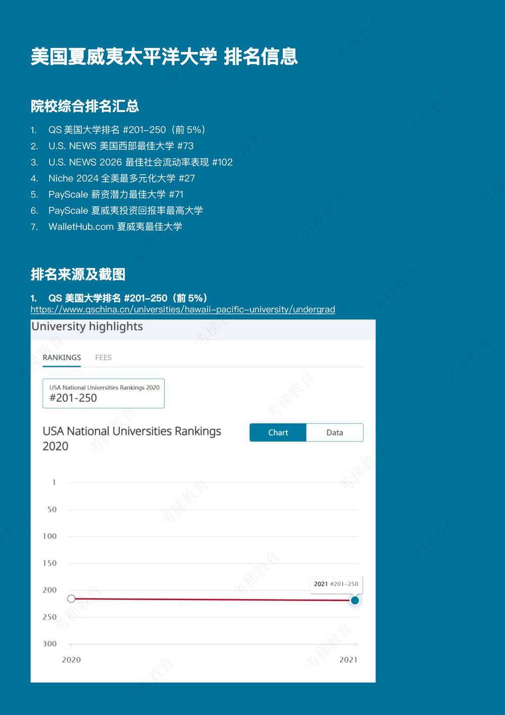Click the 2021 #201-250 tooltip
This screenshot has height=715, width=505.
click(336, 584)
